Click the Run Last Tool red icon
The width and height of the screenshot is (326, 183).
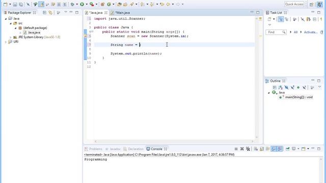pos(92,4)
